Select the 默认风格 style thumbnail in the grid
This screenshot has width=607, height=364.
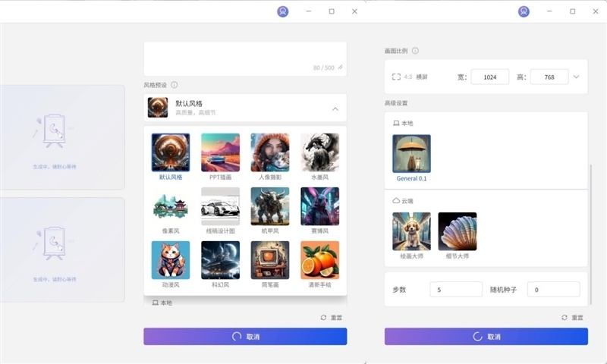[x=171, y=152]
